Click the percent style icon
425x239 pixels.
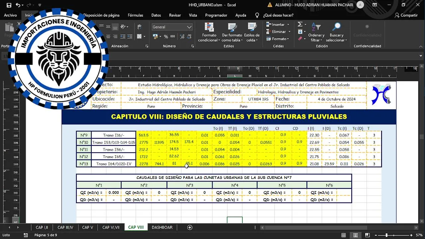(x=165, y=37)
